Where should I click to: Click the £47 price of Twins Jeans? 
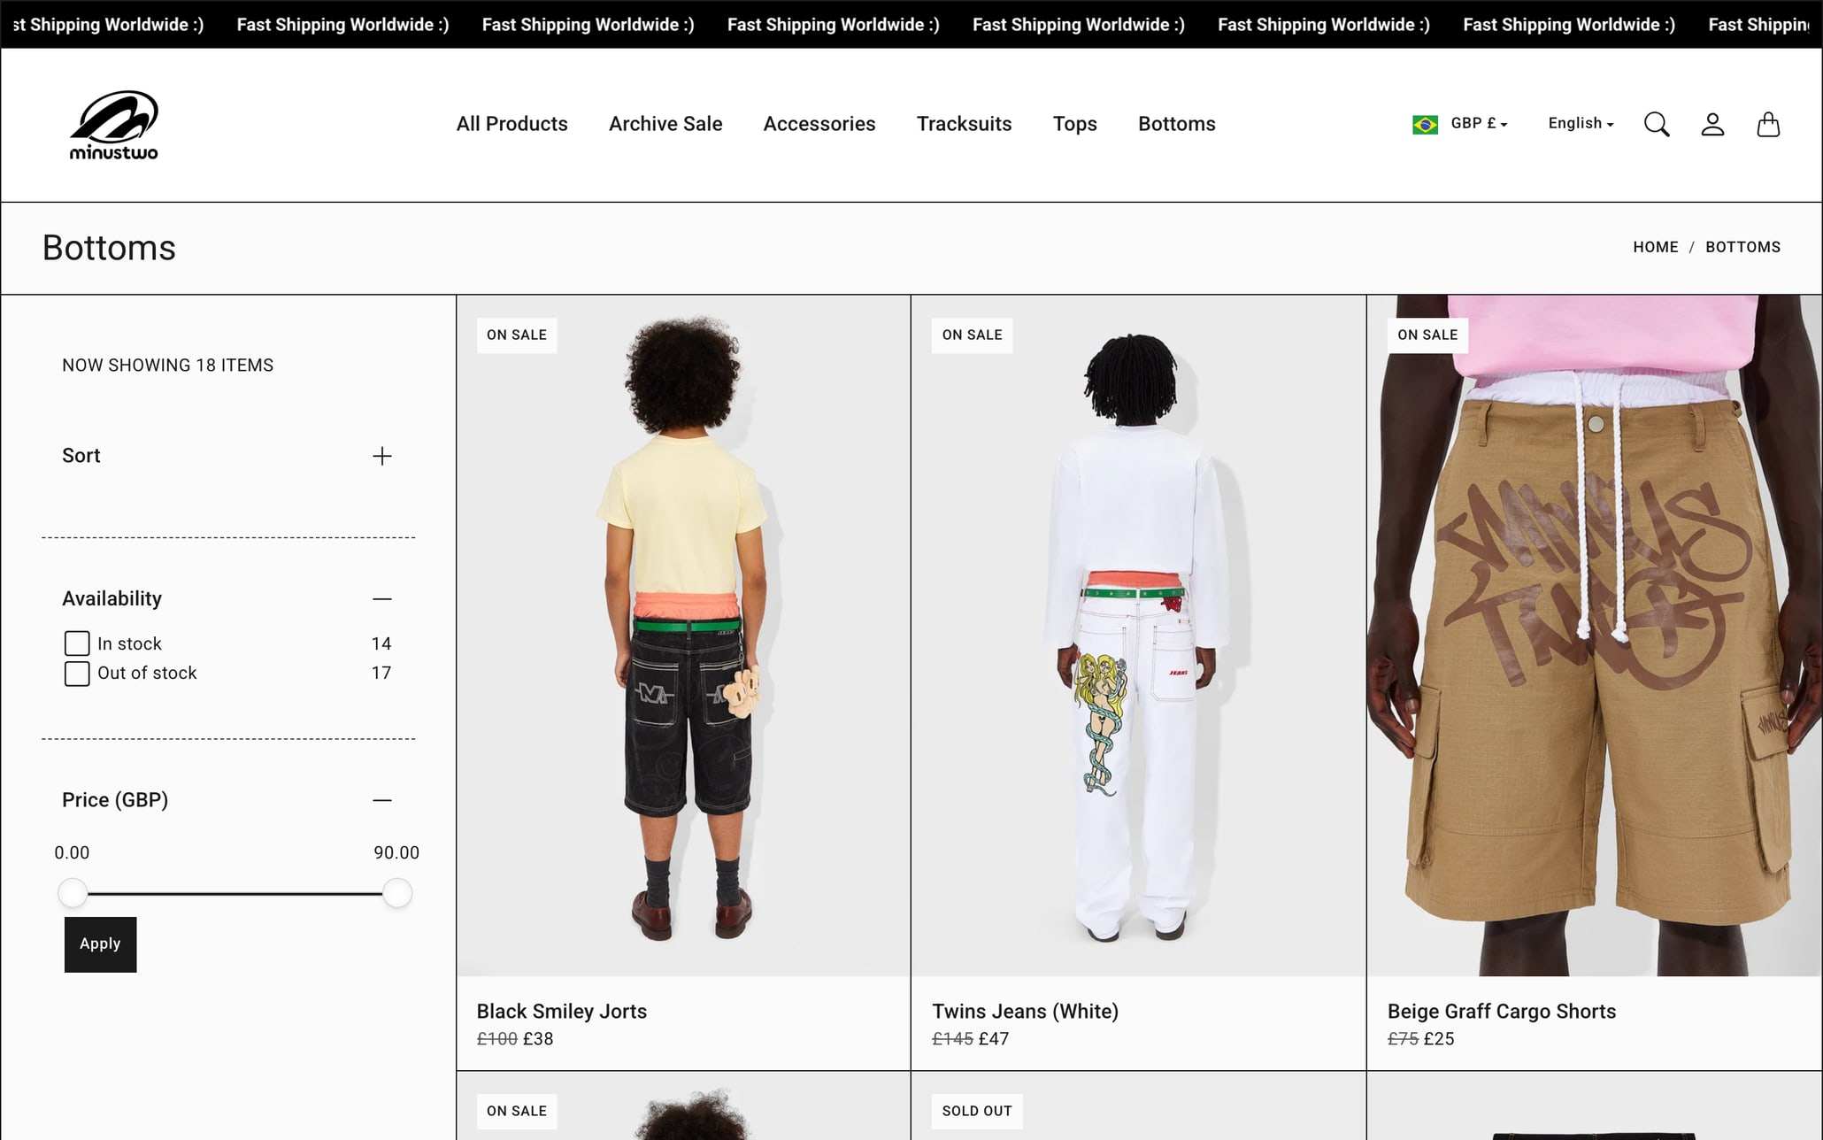pyautogui.click(x=994, y=1039)
